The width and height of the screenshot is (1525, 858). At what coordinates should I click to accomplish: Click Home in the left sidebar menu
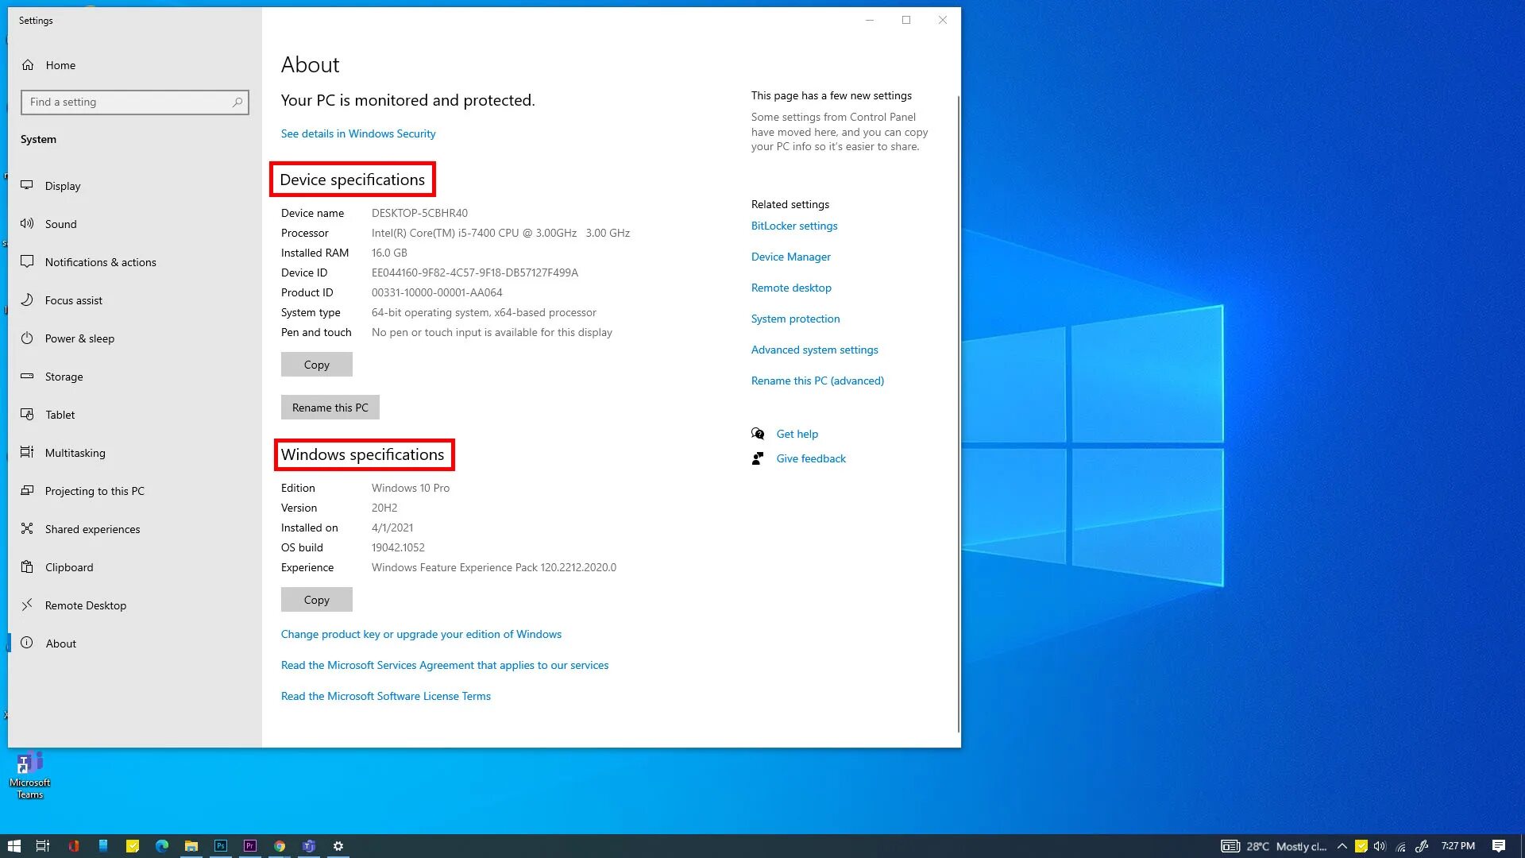click(x=60, y=65)
